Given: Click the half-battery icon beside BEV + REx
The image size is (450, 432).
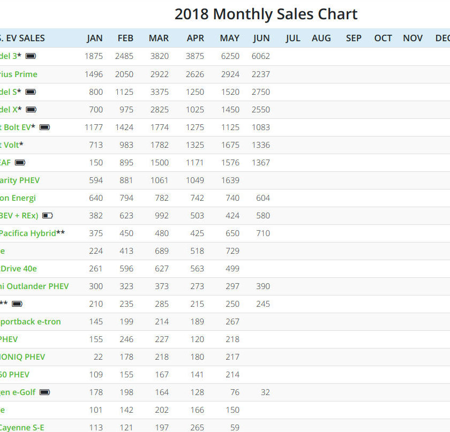Looking at the screenshot, I should pos(48,215).
